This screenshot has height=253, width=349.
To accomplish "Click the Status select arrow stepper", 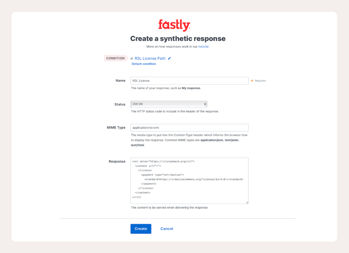I will coord(205,104).
